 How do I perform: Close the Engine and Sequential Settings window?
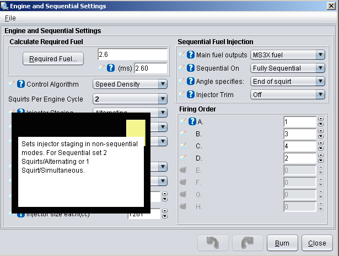click(x=331, y=6)
